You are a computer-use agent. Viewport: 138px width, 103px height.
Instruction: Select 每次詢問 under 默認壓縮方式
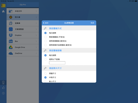pyautogui.click(x=45, y=33)
